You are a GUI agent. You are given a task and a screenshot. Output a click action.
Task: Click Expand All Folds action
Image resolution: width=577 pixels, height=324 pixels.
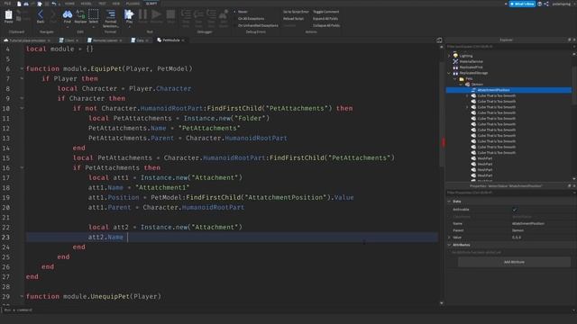tap(325, 19)
